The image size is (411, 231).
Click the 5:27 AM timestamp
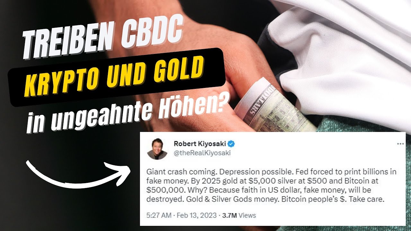[x=159, y=215]
